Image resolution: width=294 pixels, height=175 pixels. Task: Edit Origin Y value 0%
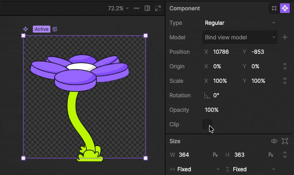(255, 66)
